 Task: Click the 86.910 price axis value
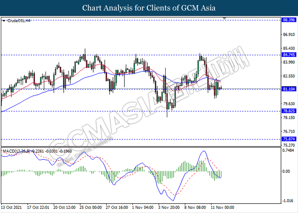289,35
